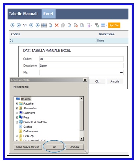137x163 pixels.
Task: Click the Descrizione input field
Action: (81, 65)
